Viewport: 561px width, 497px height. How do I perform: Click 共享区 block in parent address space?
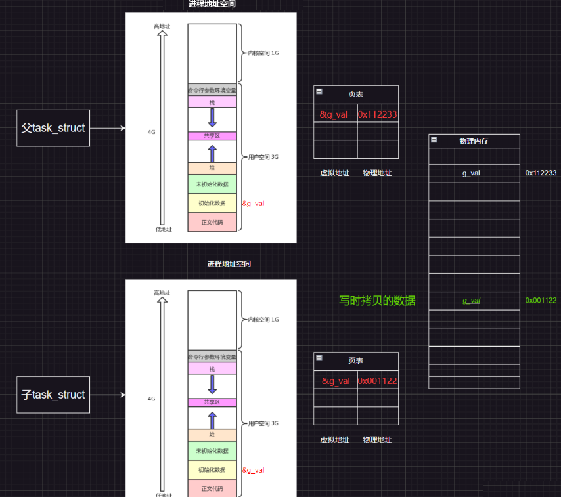click(212, 136)
